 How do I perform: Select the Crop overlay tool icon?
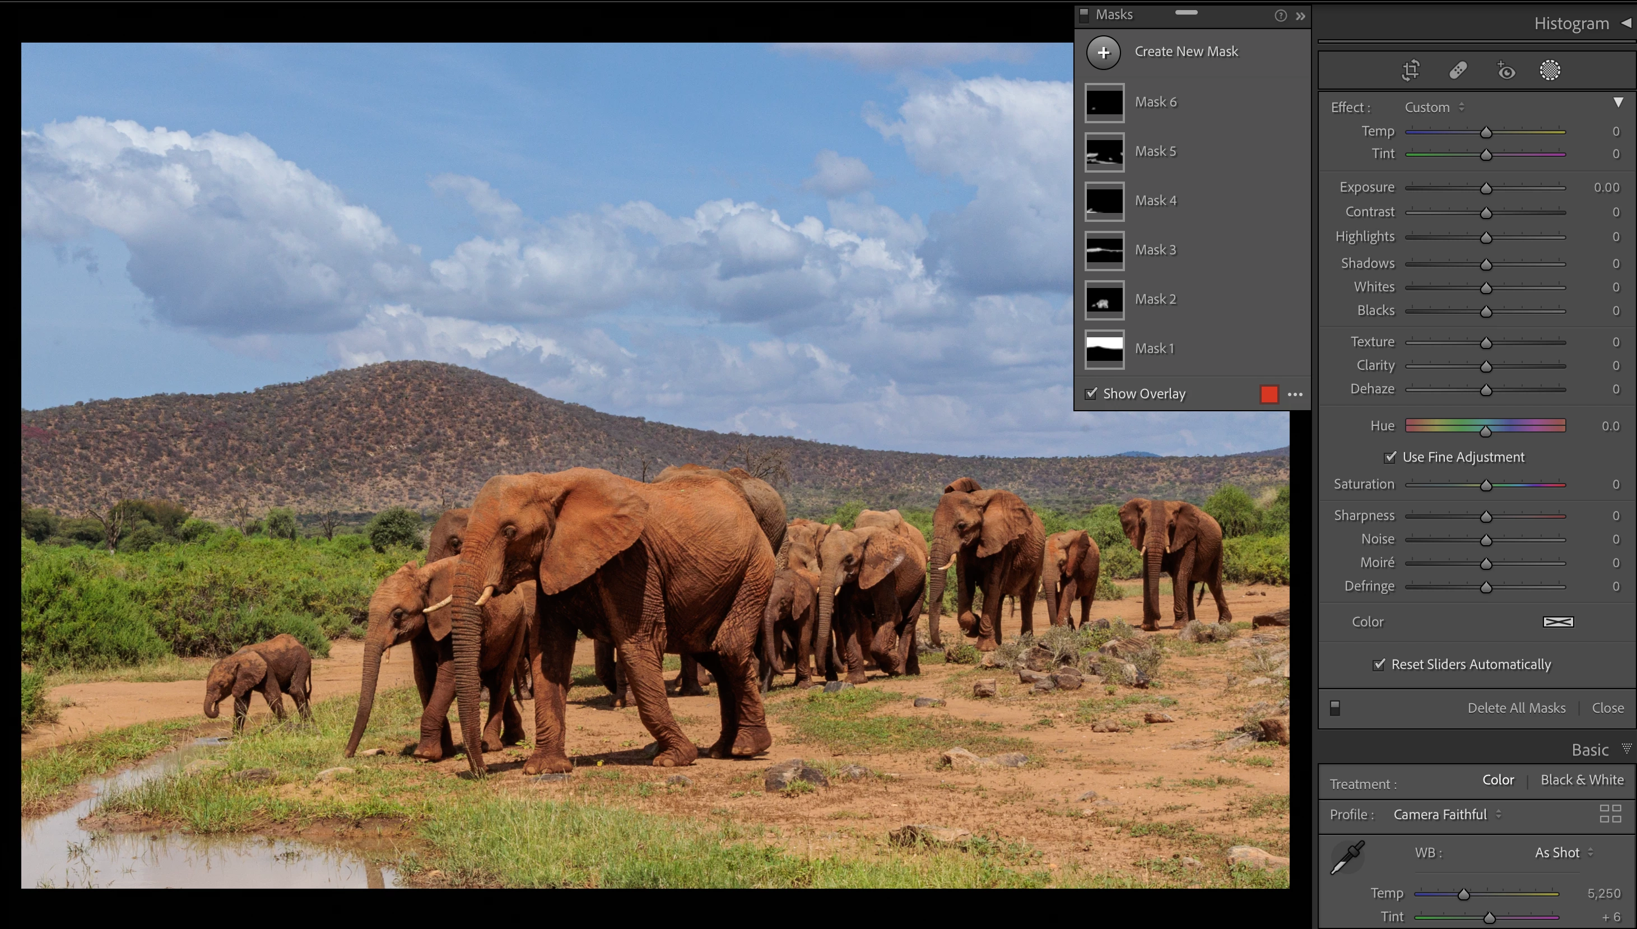1411,70
